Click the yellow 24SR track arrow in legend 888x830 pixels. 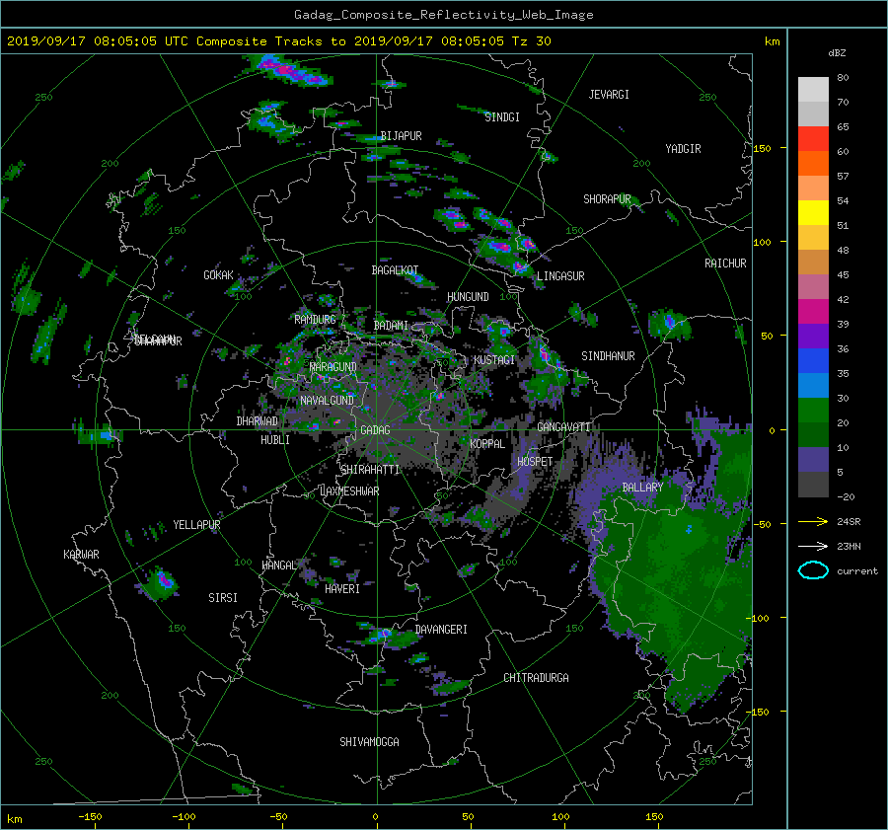[x=813, y=521]
